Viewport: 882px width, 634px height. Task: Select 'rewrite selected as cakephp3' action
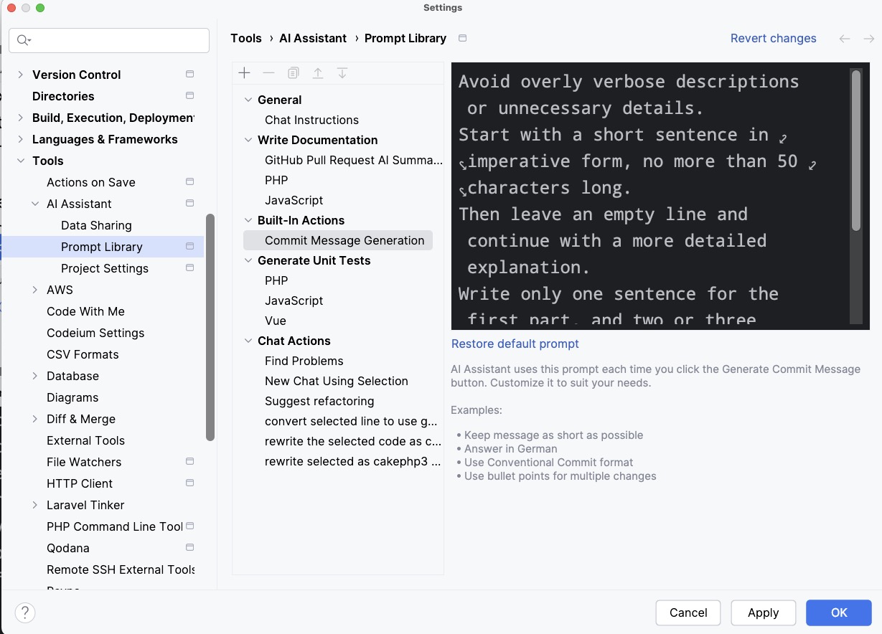click(352, 461)
